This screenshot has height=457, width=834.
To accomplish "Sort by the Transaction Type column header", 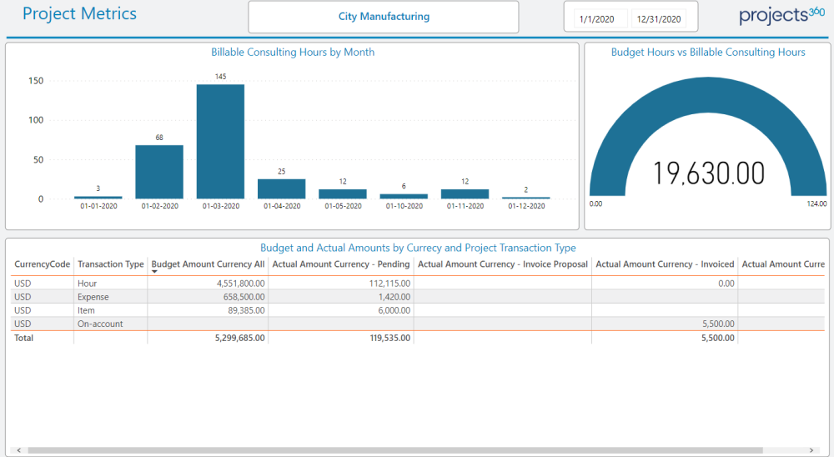I will pos(110,264).
